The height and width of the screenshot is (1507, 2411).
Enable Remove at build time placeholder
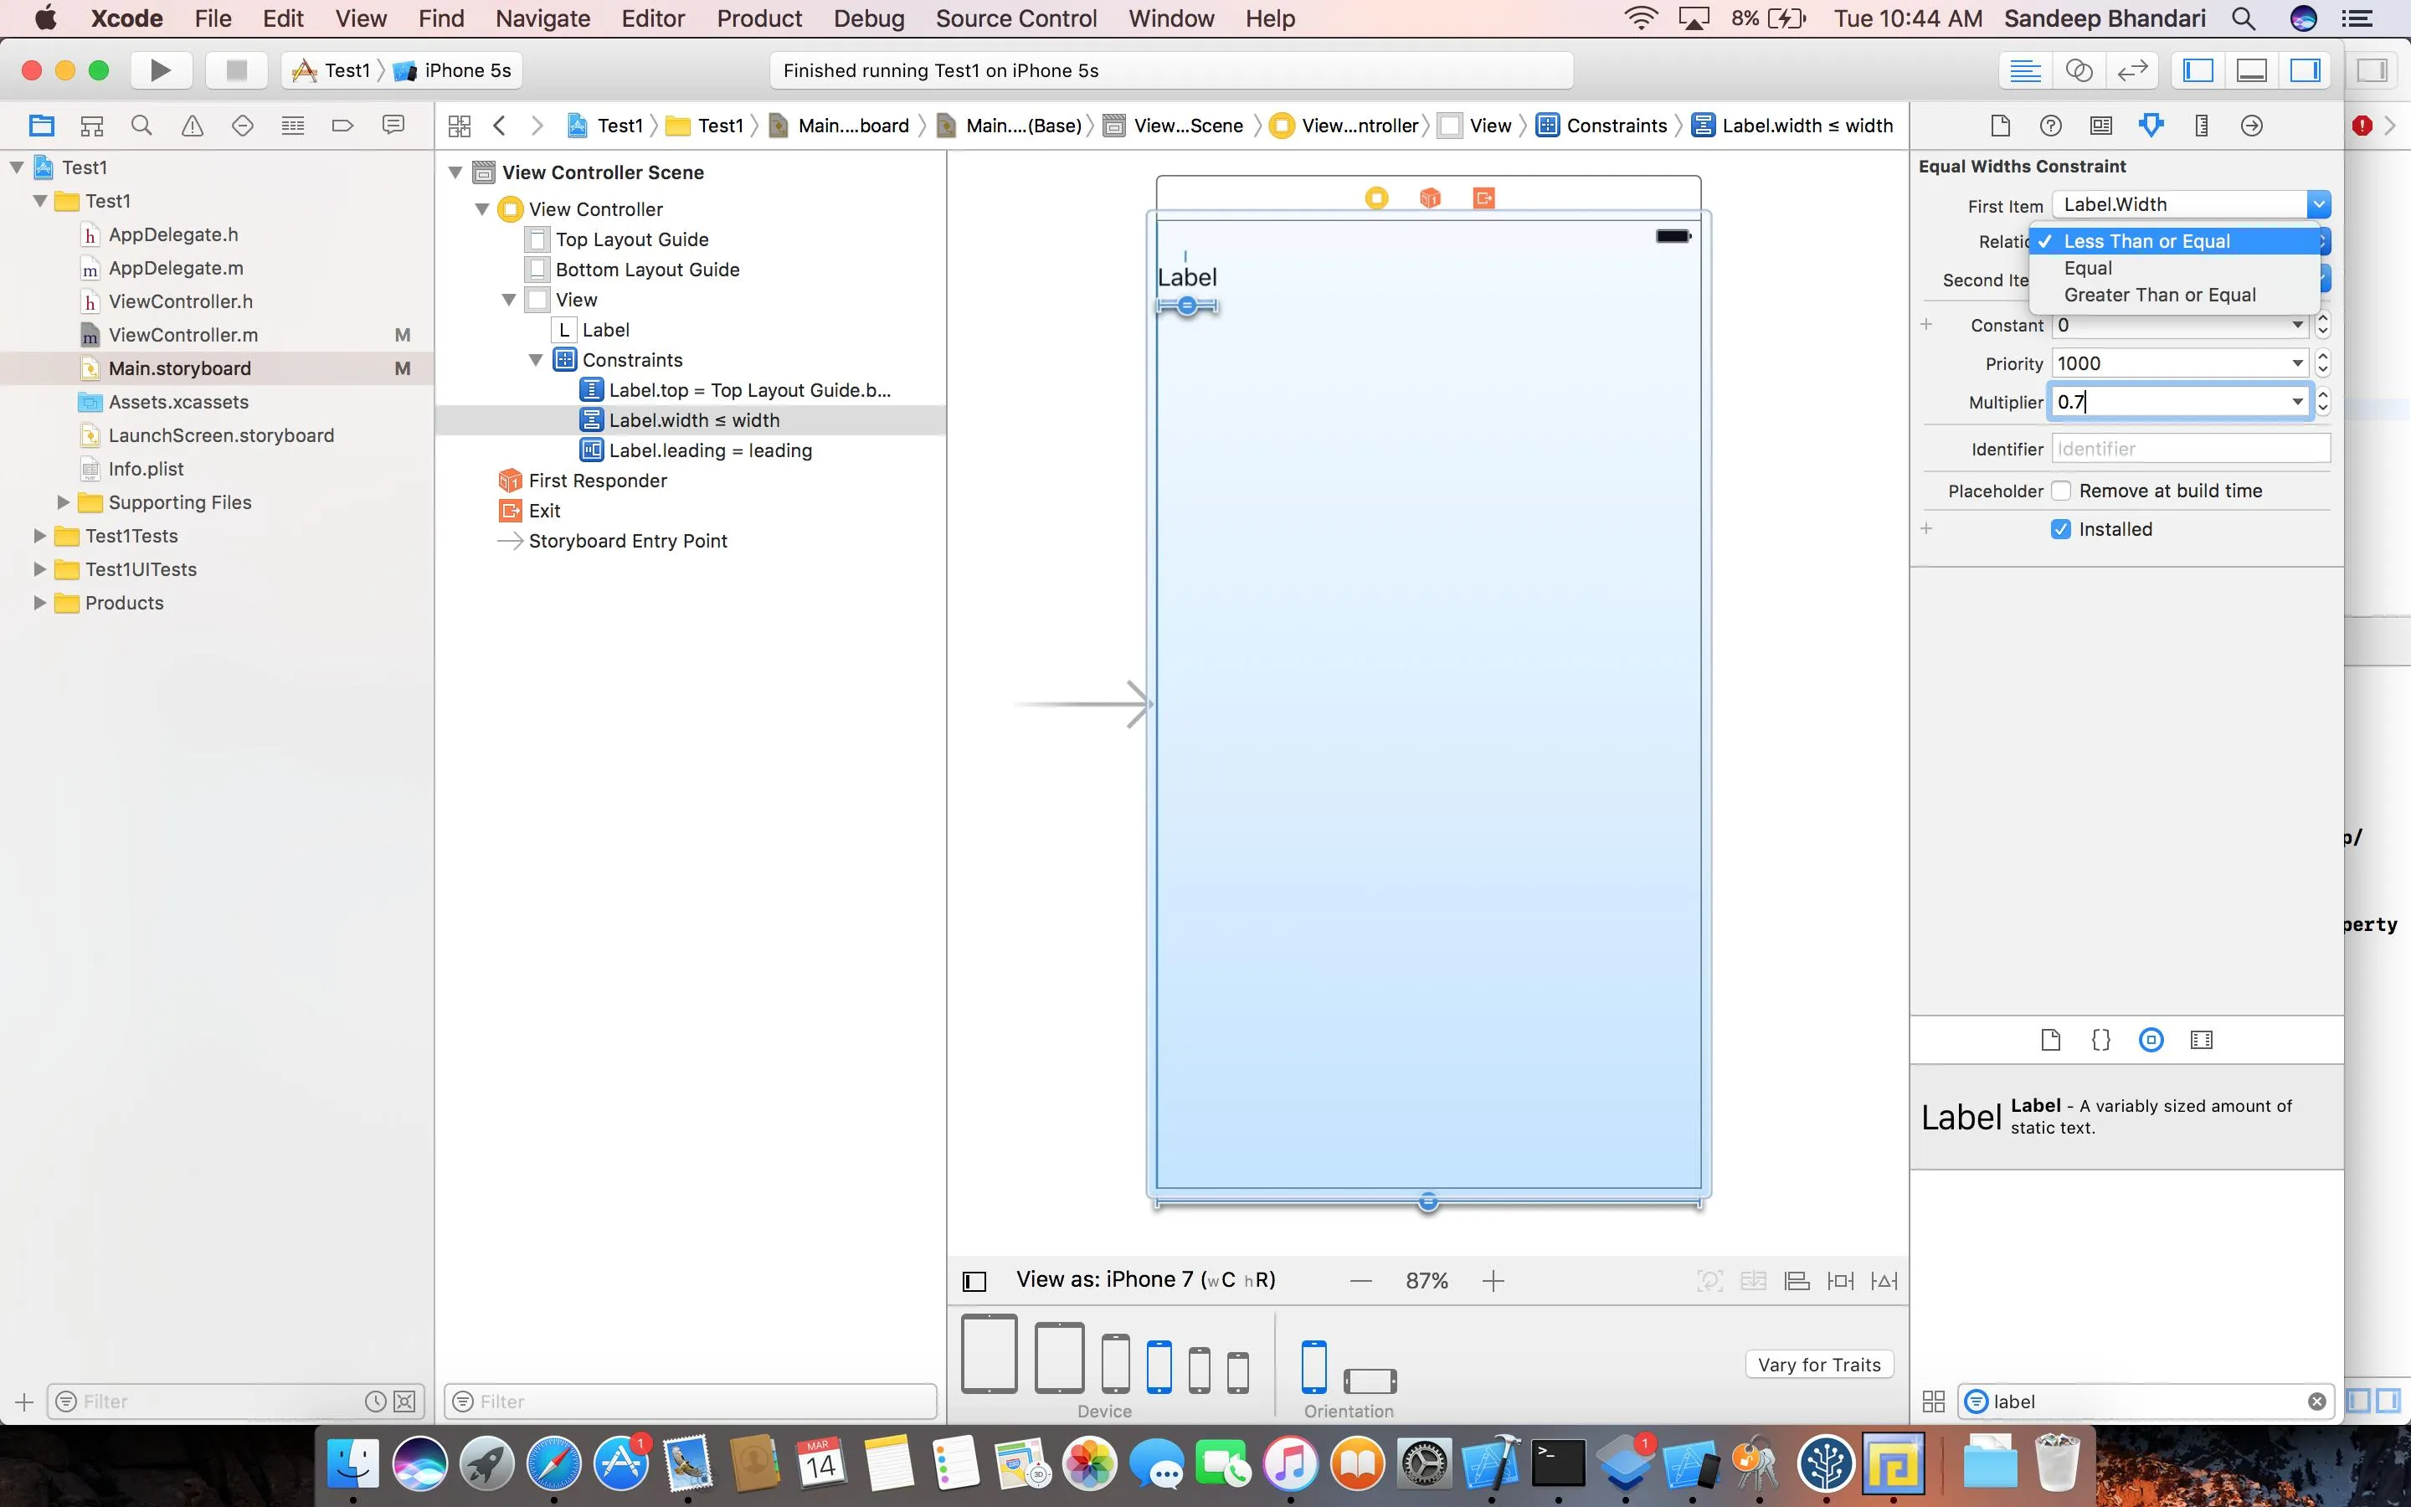point(2061,491)
